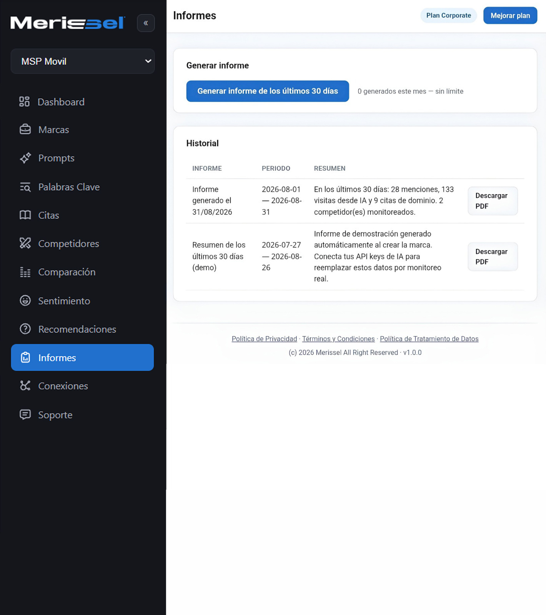Viewport: 546px width, 615px height.
Task: Download PDF for the demo summary report
Action: click(x=493, y=257)
